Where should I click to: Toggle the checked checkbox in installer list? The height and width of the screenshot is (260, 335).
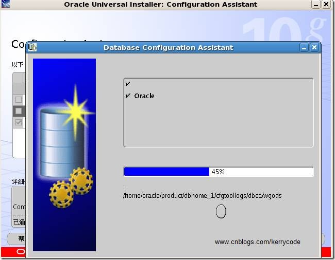coord(19,122)
